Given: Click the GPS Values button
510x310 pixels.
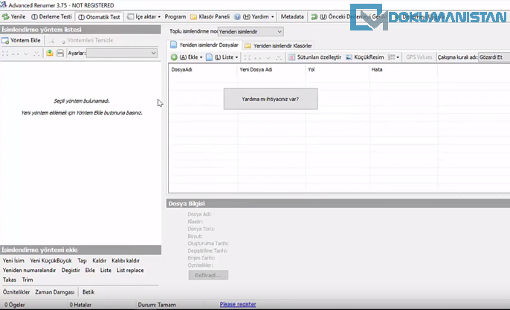Looking at the screenshot, I should pyautogui.click(x=419, y=57).
